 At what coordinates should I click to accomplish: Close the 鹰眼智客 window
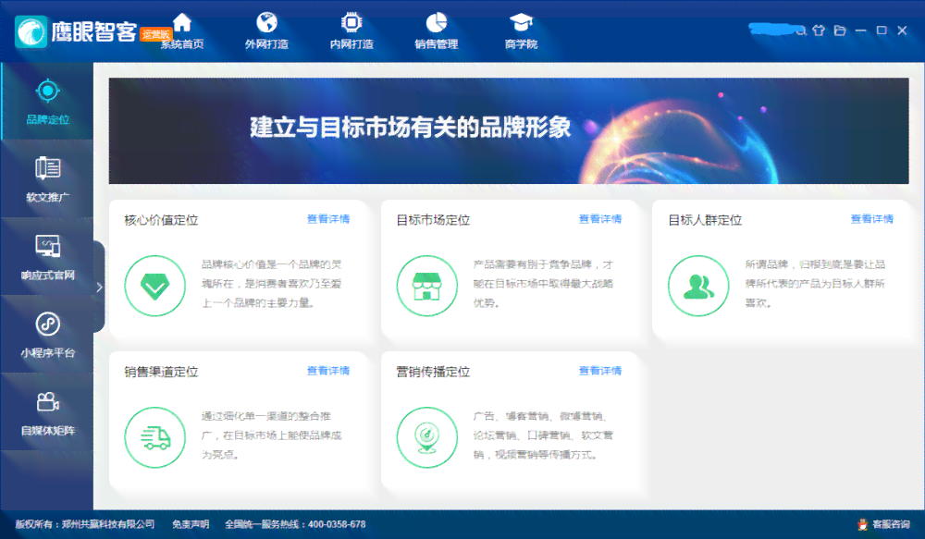pos(902,31)
